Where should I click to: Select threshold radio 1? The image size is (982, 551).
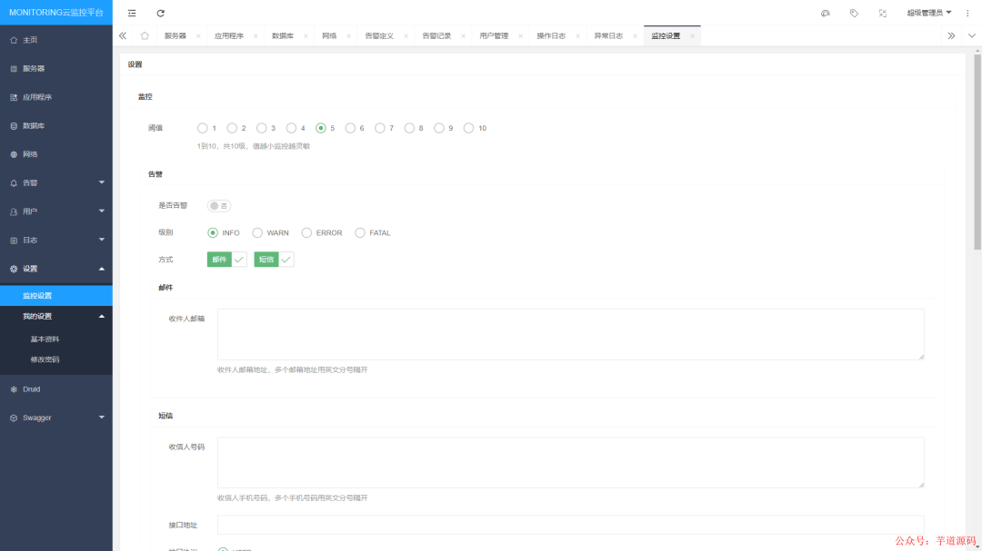coord(202,128)
